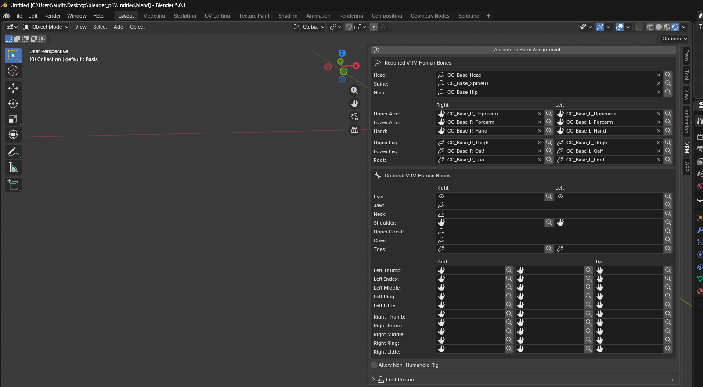Activate the 3D Cursor tool

tap(13, 71)
